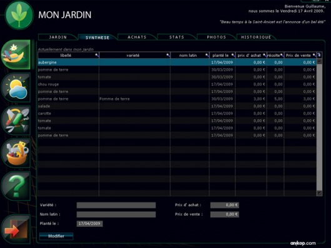
Task: Click the search magnifier in libellé column header
Action: pos(97,56)
